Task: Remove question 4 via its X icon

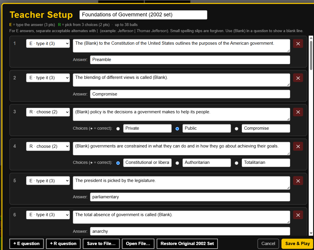Action: coord(298,146)
